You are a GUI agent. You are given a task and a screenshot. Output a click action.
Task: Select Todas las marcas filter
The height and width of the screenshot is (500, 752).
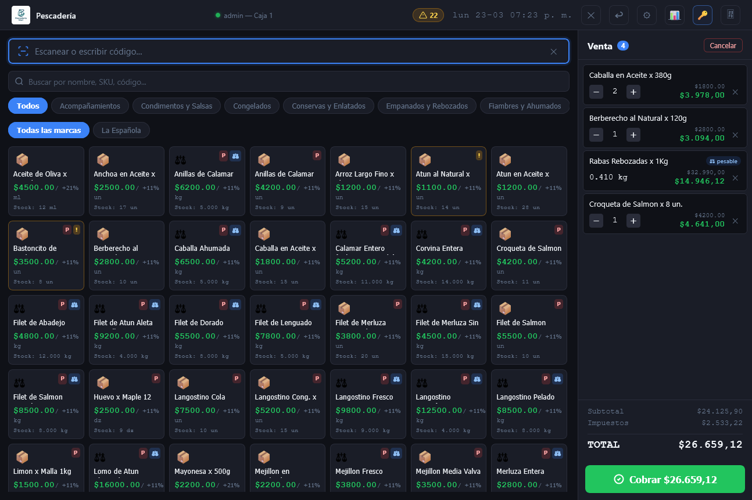pos(49,130)
